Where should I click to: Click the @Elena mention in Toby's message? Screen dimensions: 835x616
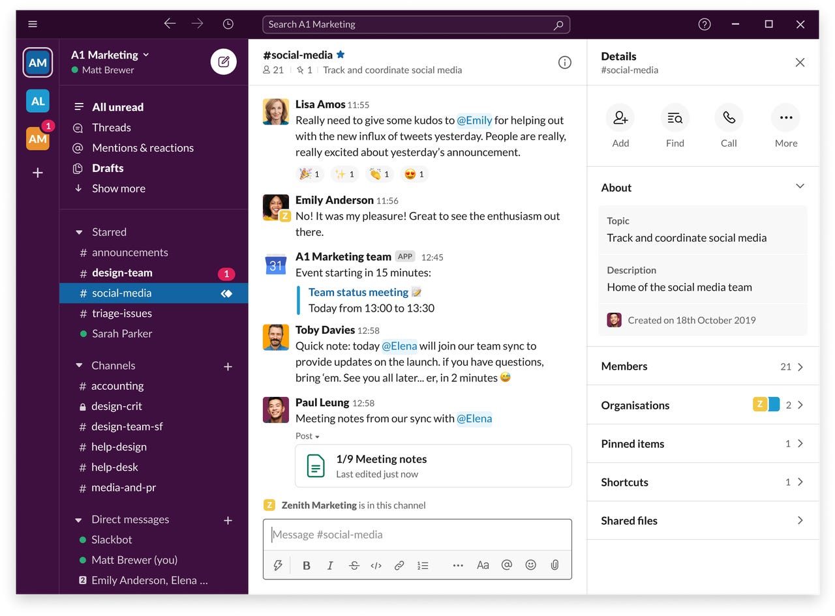point(400,346)
